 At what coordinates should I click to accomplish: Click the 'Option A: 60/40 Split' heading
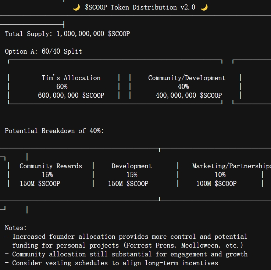point(43,51)
